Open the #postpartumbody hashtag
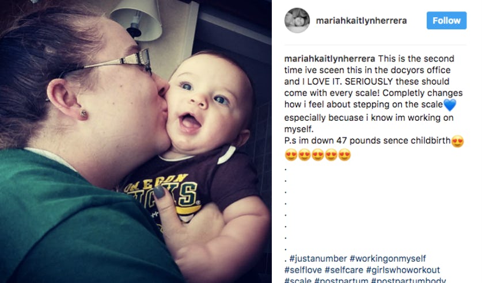 pyautogui.click(x=408, y=280)
